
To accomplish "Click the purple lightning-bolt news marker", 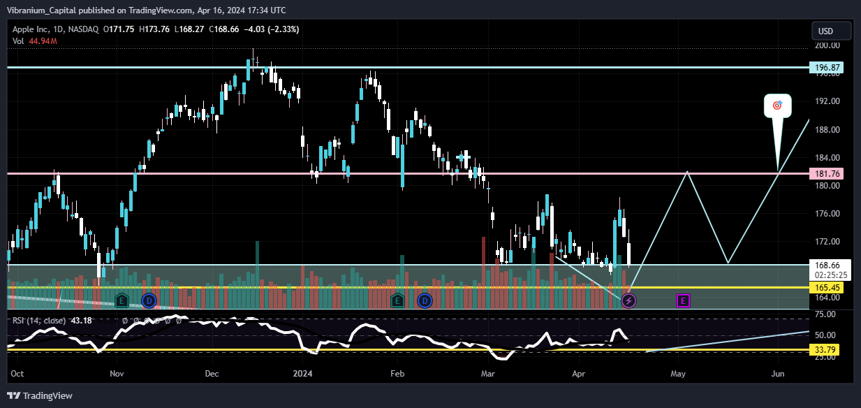I will coord(629,301).
